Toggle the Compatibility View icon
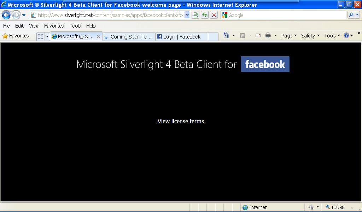Screen dimensions: 362x212 (195, 15)
